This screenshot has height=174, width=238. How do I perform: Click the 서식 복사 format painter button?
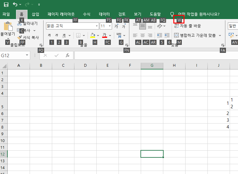[x=28, y=37]
